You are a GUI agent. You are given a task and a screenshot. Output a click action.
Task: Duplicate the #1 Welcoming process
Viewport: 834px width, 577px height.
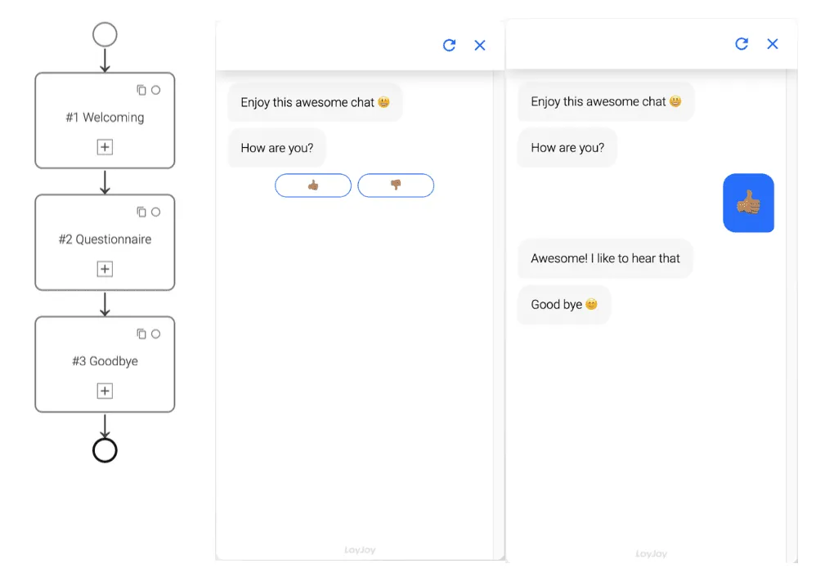pyautogui.click(x=140, y=90)
